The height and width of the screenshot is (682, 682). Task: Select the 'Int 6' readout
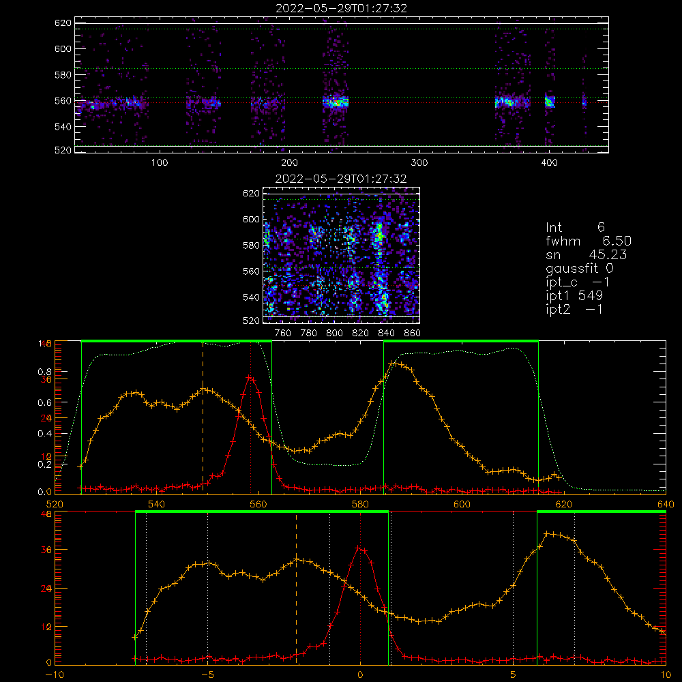pos(575,227)
